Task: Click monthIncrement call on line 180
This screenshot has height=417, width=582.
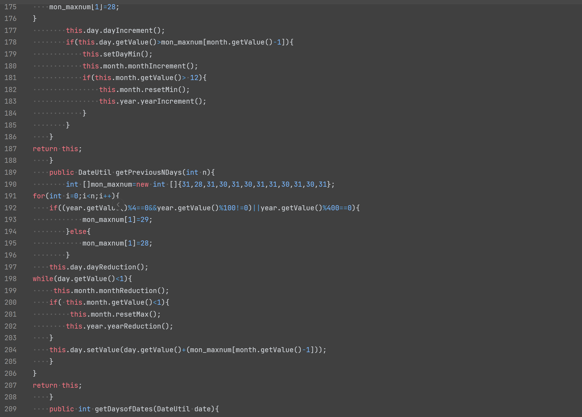Action: point(157,66)
